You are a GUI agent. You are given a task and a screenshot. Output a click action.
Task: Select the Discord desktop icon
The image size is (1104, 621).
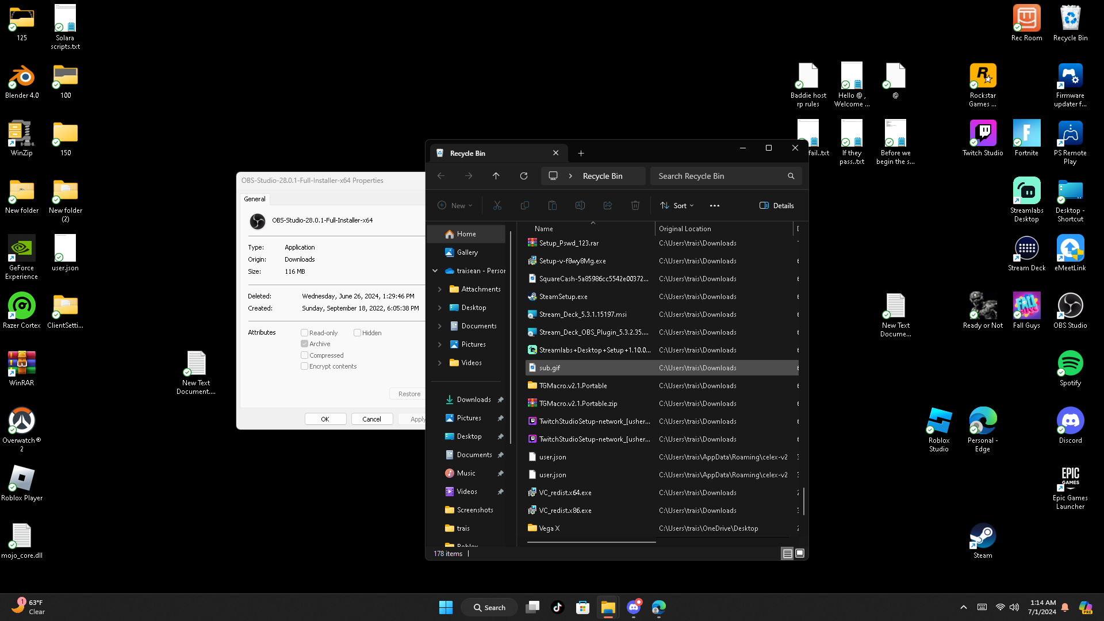tap(1070, 426)
